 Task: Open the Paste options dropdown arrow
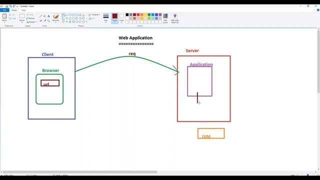[x=4, y=22]
